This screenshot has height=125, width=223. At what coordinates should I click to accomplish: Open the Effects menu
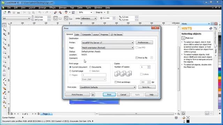53,8
